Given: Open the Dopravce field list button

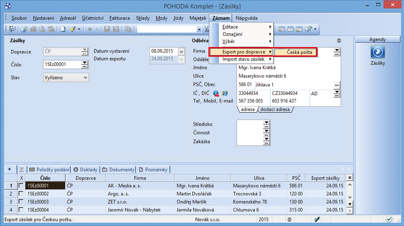Looking at the screenshot, I should coord(85,51).
